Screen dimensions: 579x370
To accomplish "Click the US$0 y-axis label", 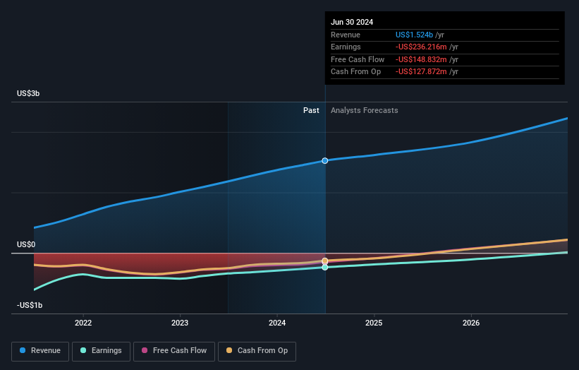I will (x=26, y=245).
